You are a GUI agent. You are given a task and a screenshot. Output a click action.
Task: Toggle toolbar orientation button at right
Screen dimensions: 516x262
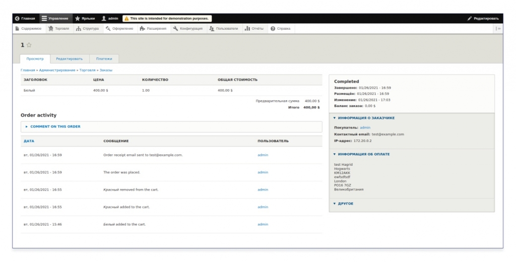coord(498,29)
